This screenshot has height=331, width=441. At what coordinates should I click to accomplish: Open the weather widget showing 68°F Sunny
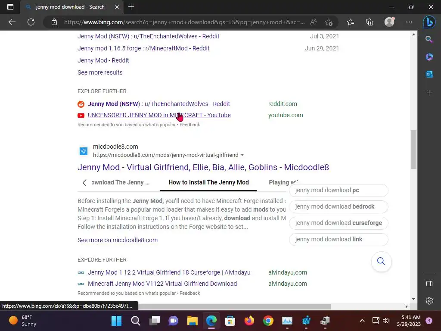coord(23,321)
